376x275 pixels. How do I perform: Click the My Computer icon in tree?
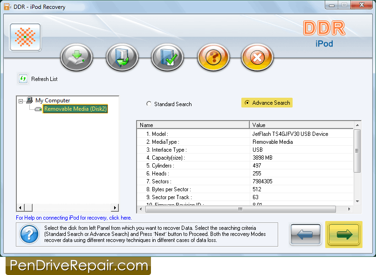(x=29, y=100)
